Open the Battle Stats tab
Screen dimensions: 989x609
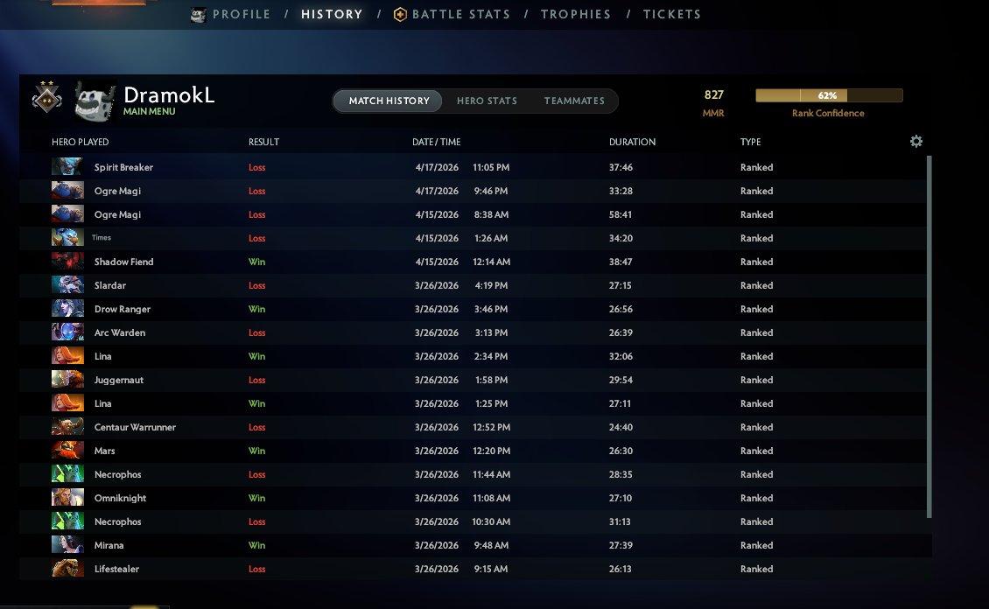pyautogui.click(x=461, y=14)
